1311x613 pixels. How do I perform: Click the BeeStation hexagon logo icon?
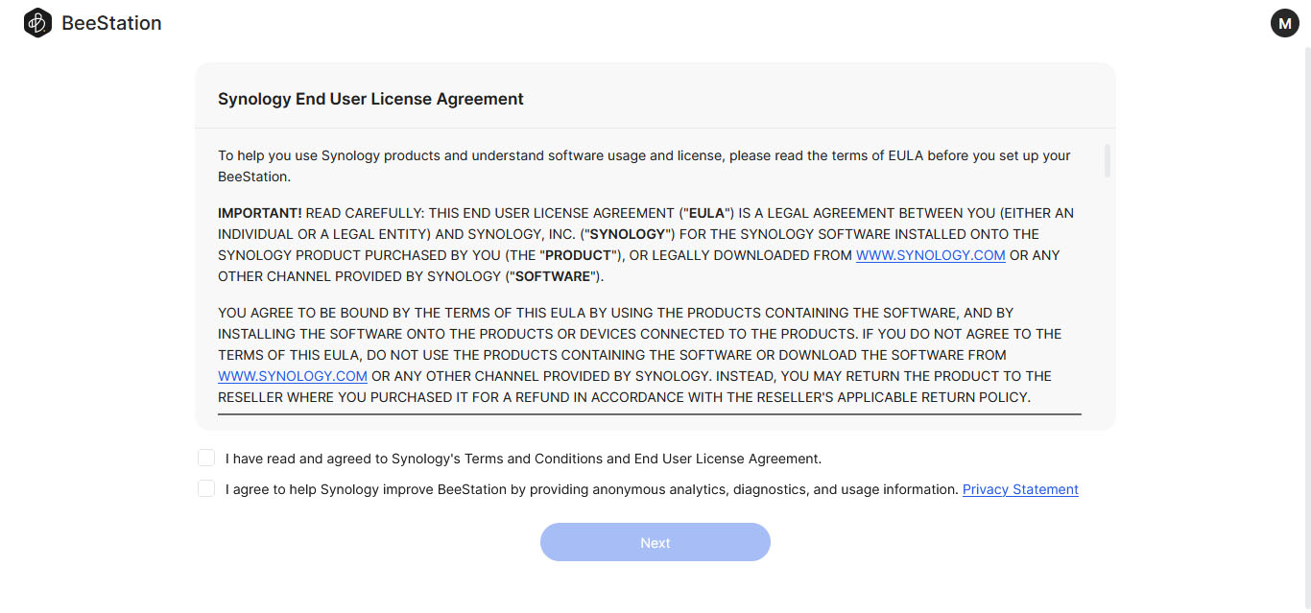click(37, 23)
